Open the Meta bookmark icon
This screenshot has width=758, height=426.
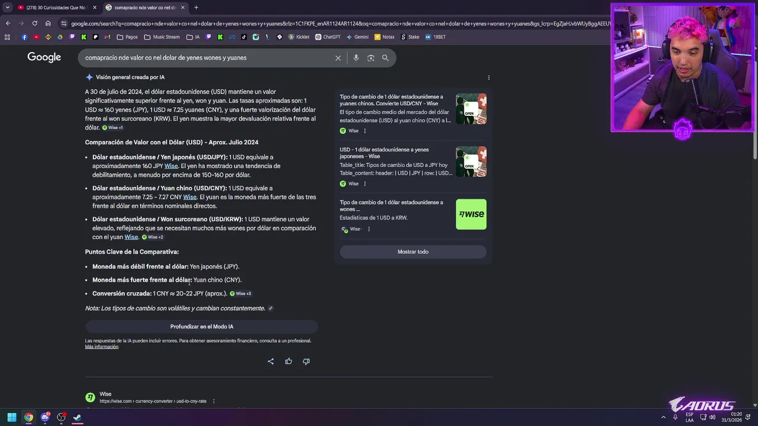tap(232, 37)
